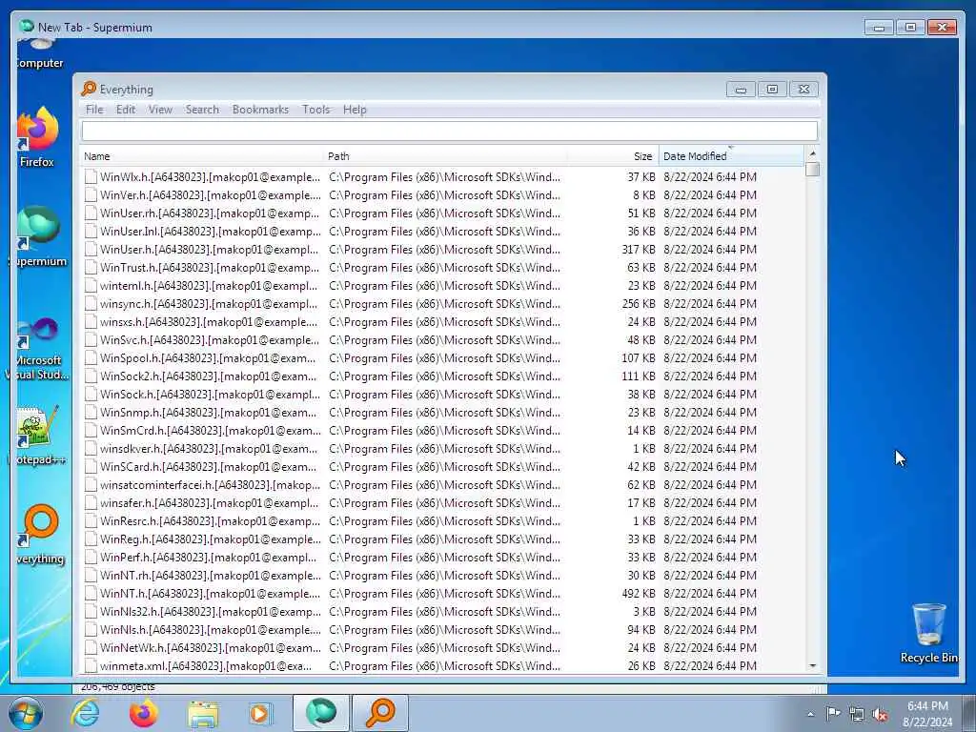Sort results by Name column header
The height and width of the screenshot is (732, 976).
202,156
